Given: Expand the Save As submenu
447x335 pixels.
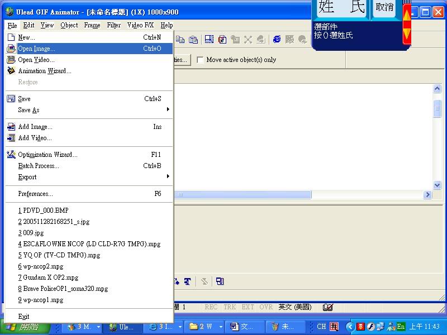Looking at the screenshot, I should 167,110.
